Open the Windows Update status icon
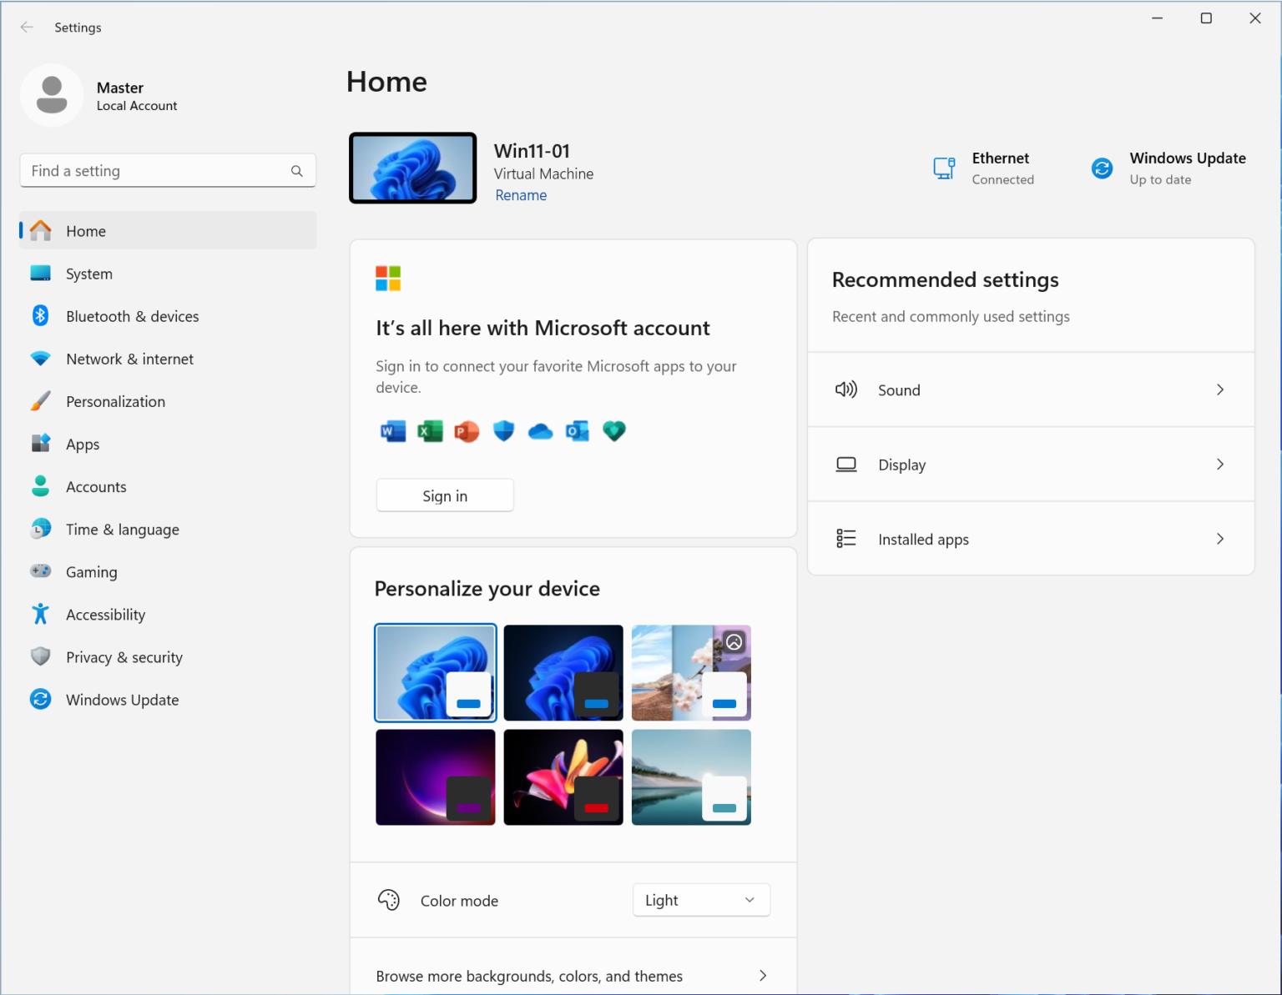Screen dimensions: 1282x995 coord(1102,168)
